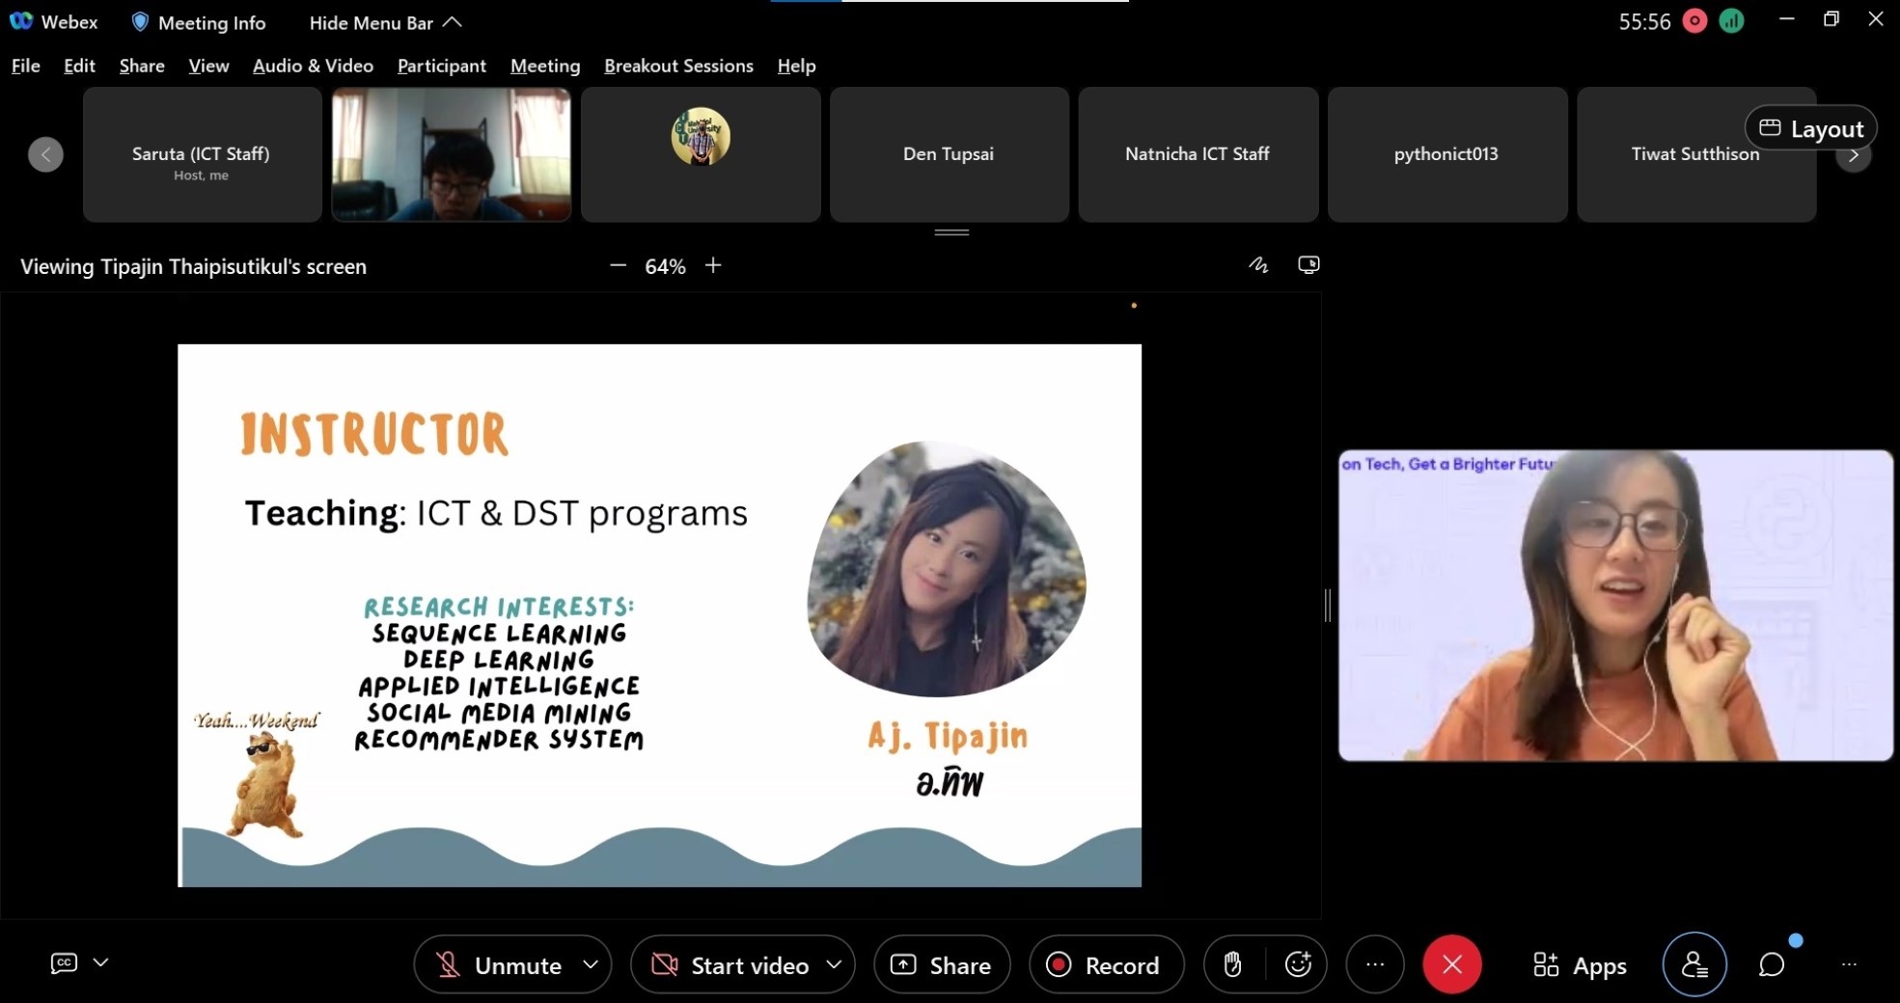This screenshot has height=1003, width=1900.
Task: Open the Apps panel
Action: [x=1580, y=964]
